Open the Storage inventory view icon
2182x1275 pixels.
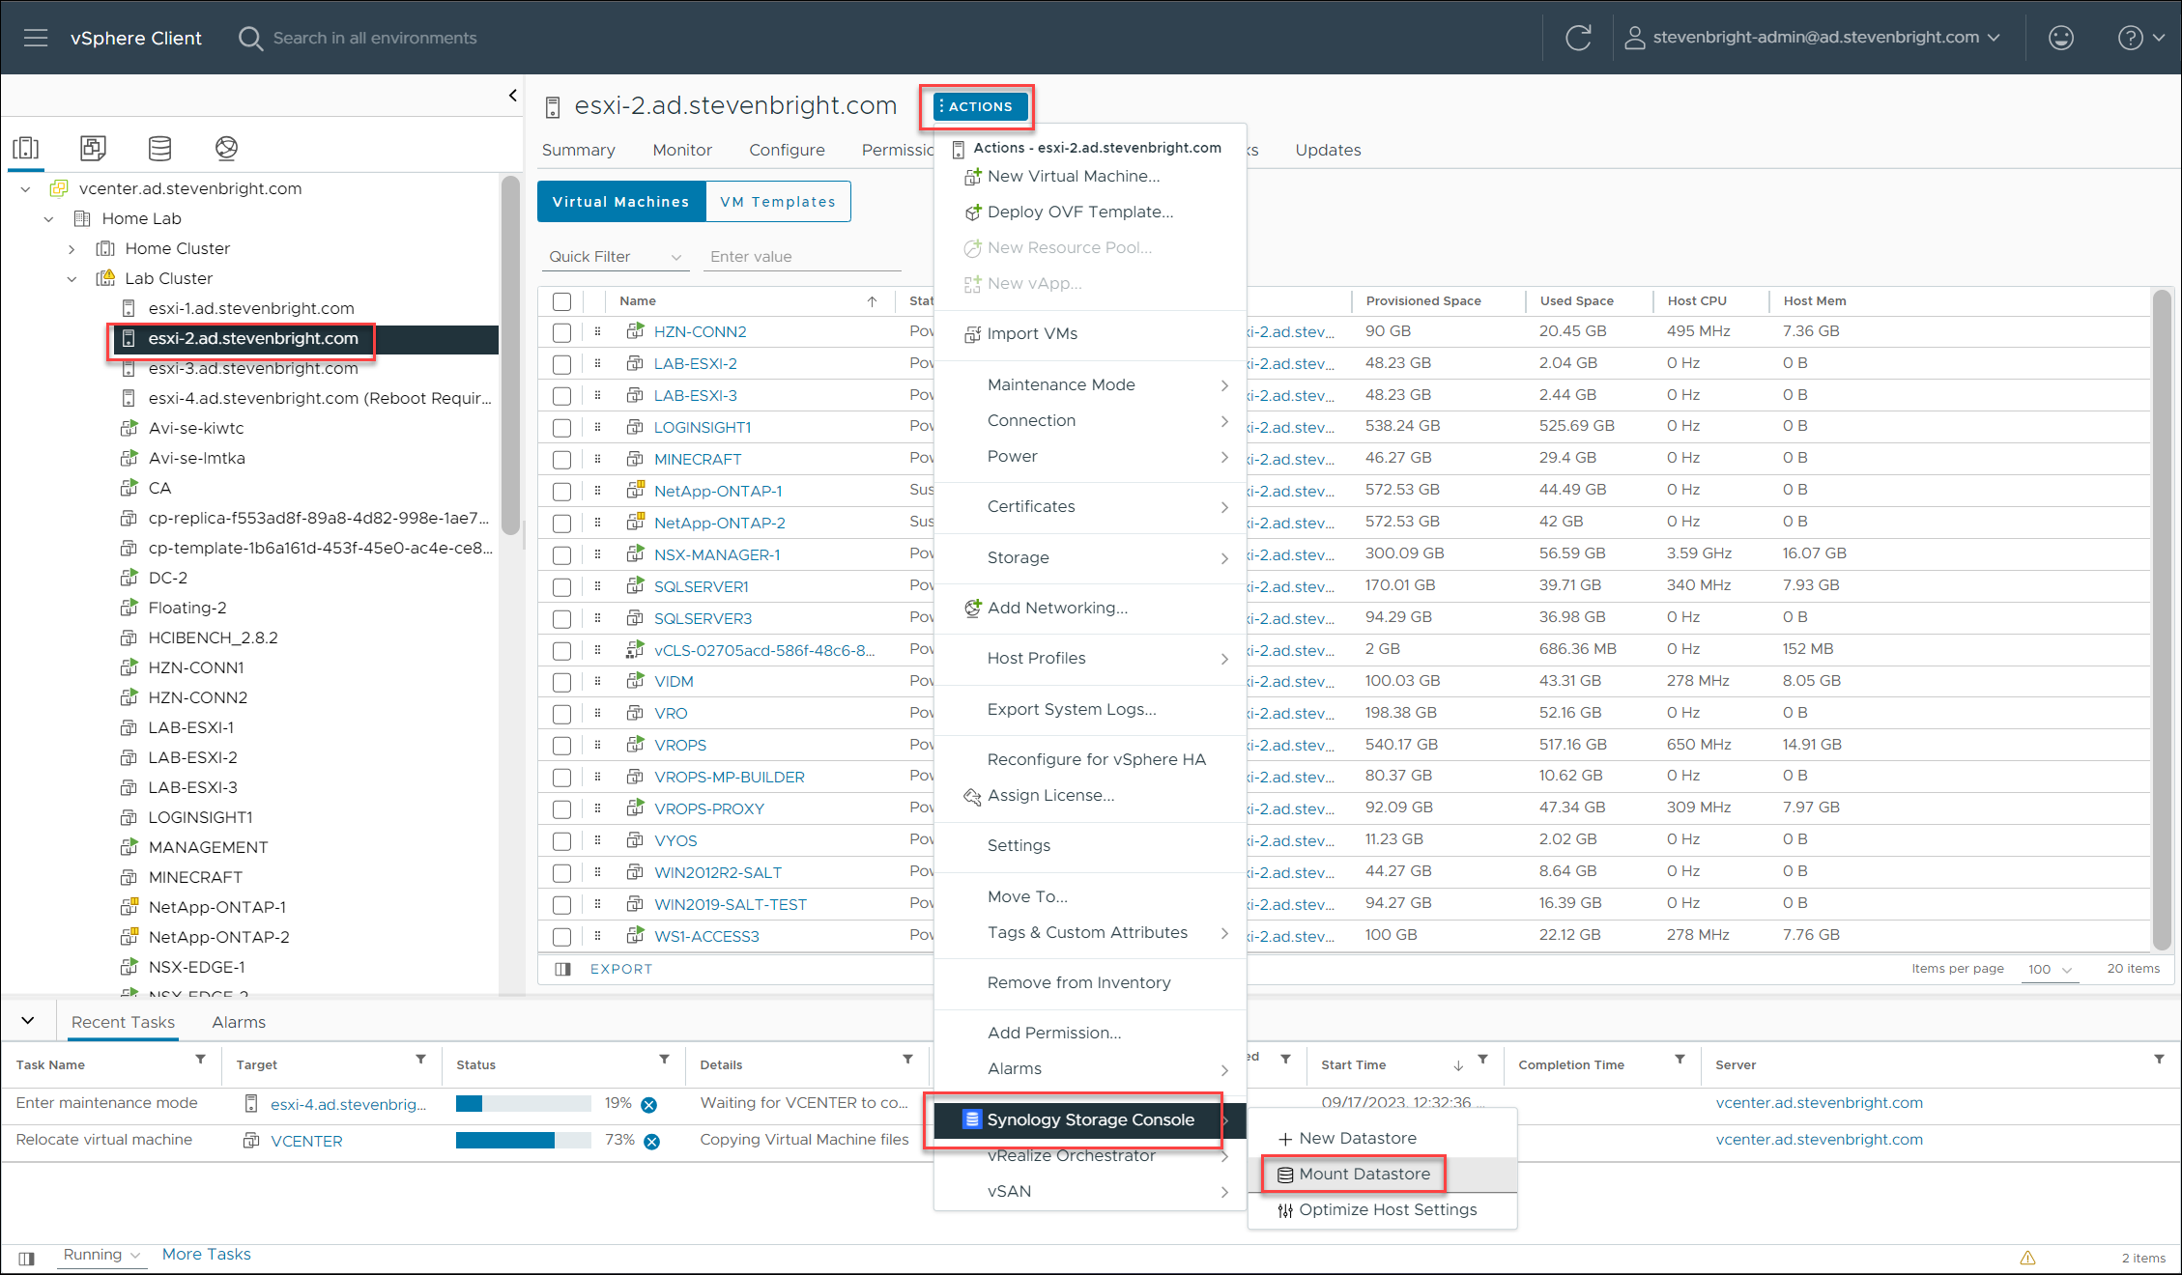[159, 148]
